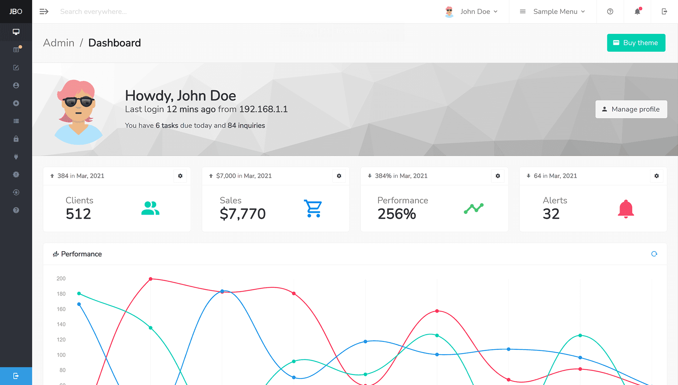The image size is (678, 385).
Task: Select the user profile icon in sidebar
Action: point(16,85)
